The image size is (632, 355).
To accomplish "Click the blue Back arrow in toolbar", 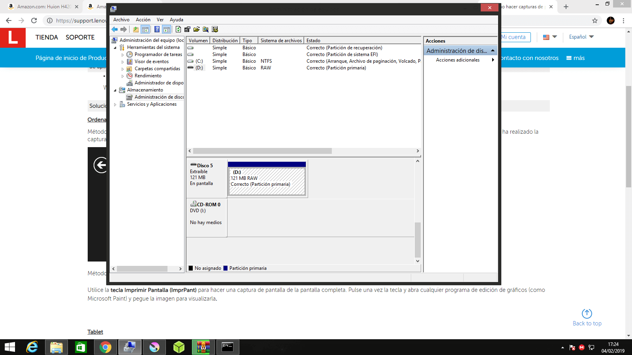I will tap(115, 29).
